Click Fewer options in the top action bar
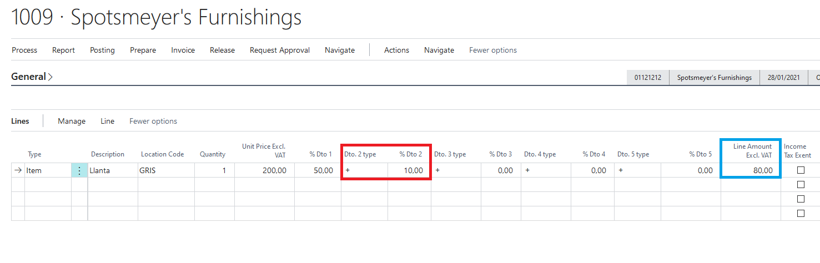The height and width of the screenshot is (263, 820). click(493, 50)
